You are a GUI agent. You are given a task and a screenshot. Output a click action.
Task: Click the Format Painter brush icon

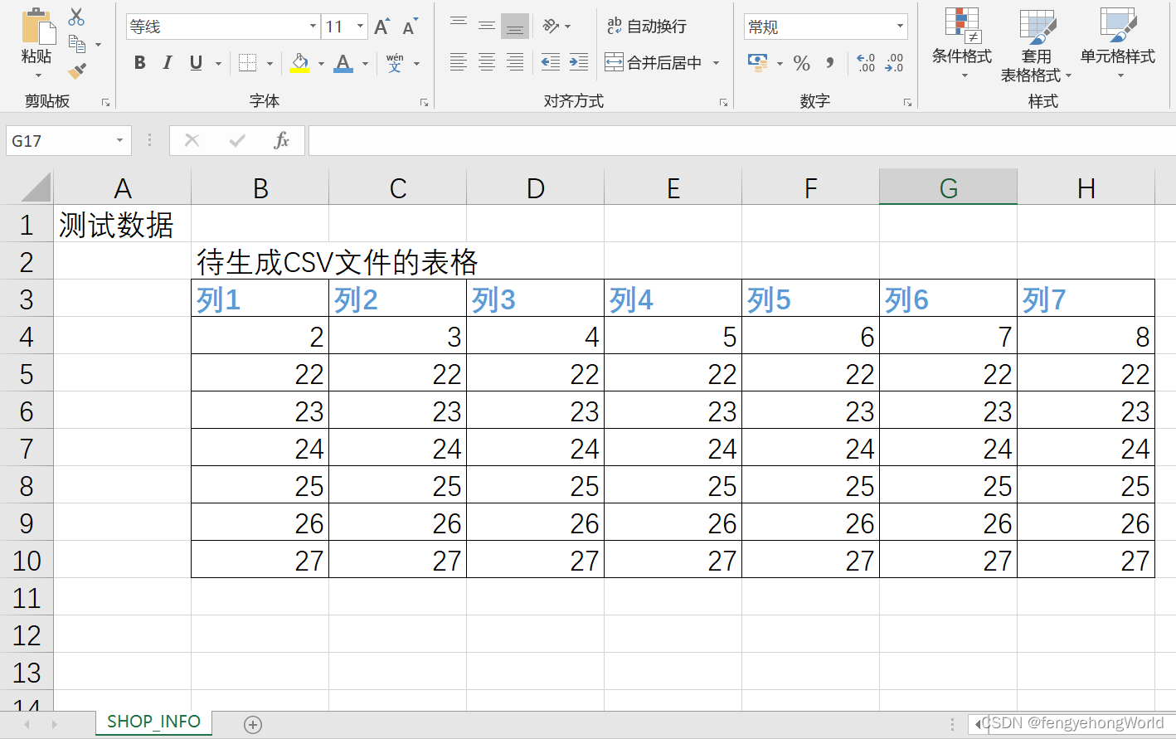tap(77, 71)
